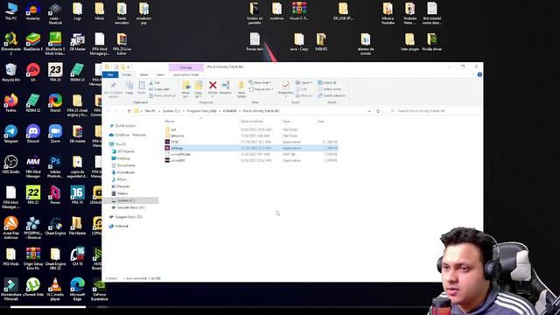Open the help question mark icon
The width and height of the screenshot is (560, 315).
[479, 74]
